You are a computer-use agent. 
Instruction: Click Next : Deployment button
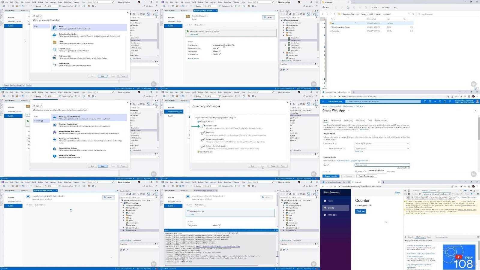367,176
